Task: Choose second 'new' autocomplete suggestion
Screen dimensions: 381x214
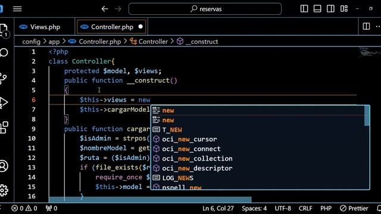Action: (x=258, y=120)
